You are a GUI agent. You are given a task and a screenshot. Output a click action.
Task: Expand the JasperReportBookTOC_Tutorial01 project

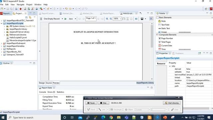(1, 21)
